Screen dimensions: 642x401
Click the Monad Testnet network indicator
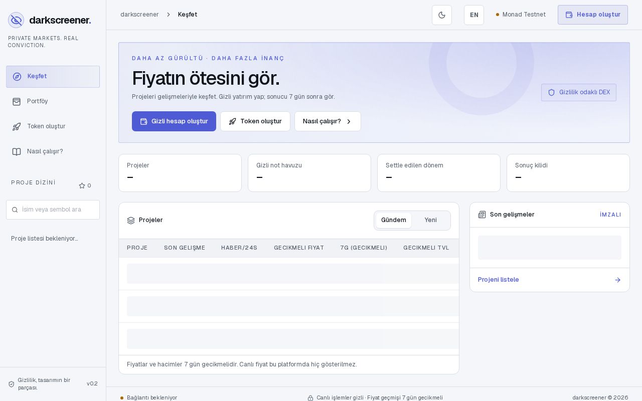click(x=521, y=15)
